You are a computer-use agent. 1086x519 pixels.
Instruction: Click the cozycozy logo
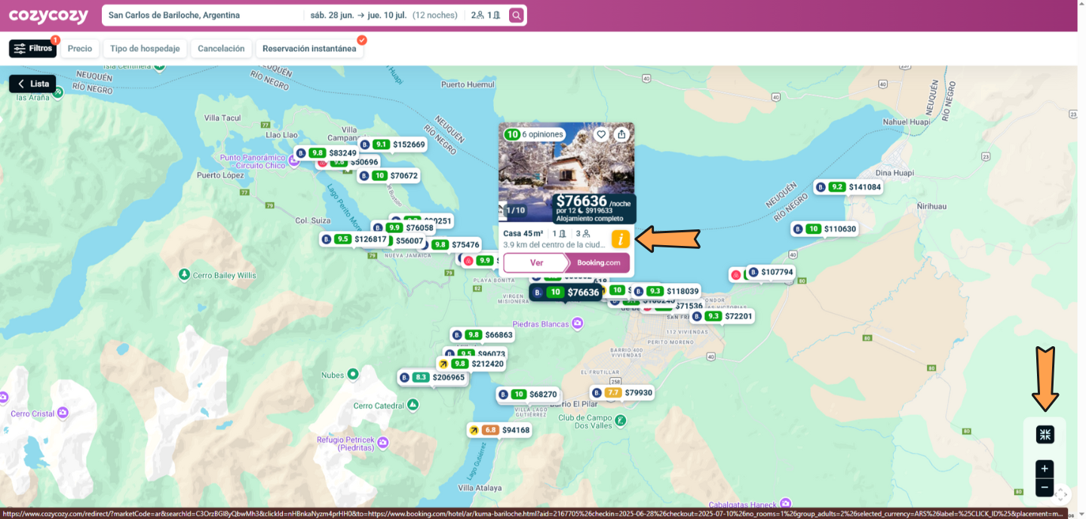pyautogui.click(x=48, y=16)
